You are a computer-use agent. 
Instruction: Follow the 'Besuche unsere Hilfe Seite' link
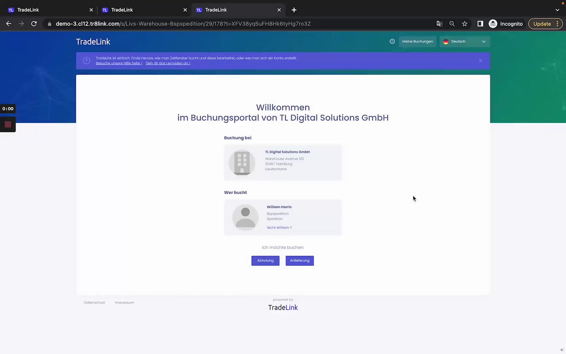(x=119, y=63)
